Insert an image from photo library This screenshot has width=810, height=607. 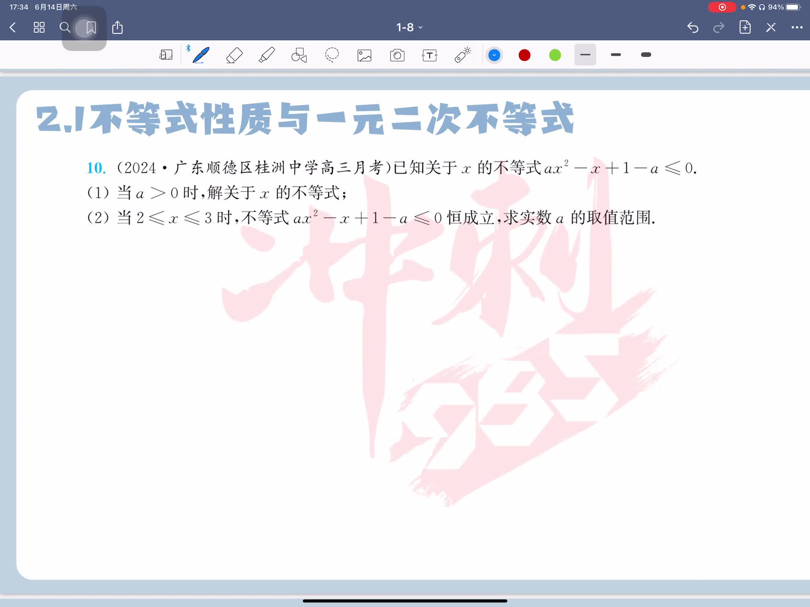[364, 55]
